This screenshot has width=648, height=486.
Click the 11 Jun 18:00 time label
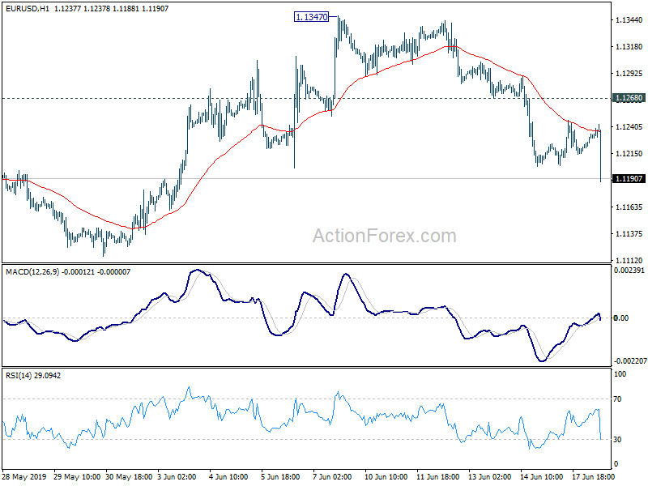pos(437,477)
